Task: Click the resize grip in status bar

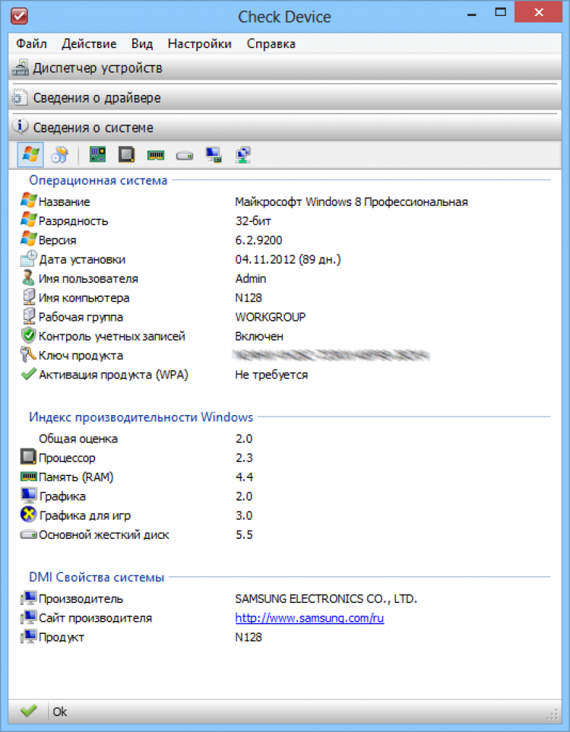Action: click(553, 715)
